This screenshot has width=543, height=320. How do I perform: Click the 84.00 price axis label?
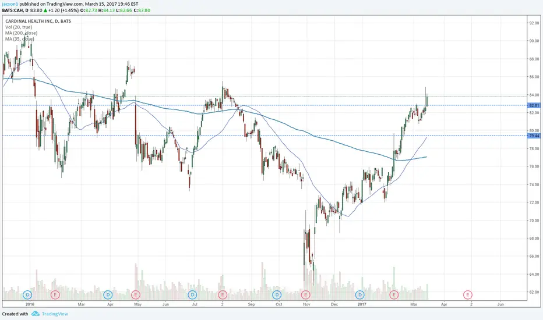coord(534,95)
